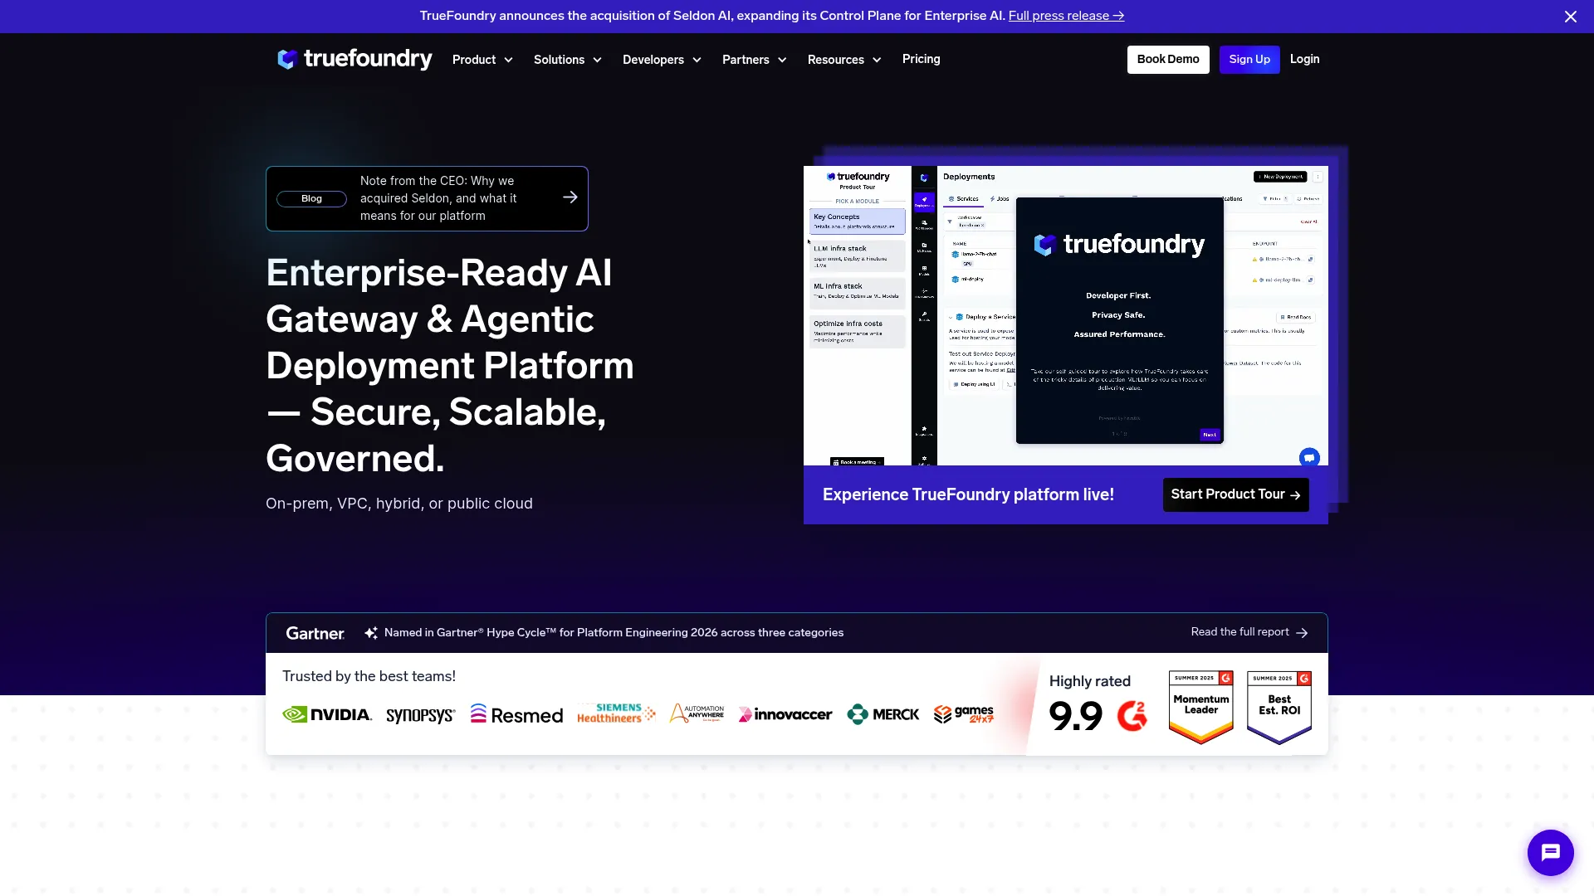Click the red G2 logo

[x=1132, y=715]
